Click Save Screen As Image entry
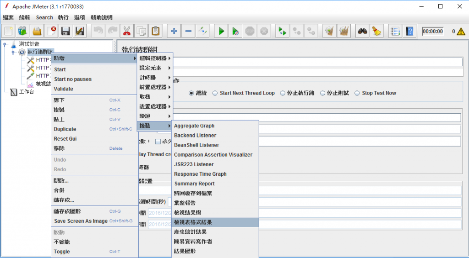The image size is (469, 258). pyautogui.click(x=94, y=221)
